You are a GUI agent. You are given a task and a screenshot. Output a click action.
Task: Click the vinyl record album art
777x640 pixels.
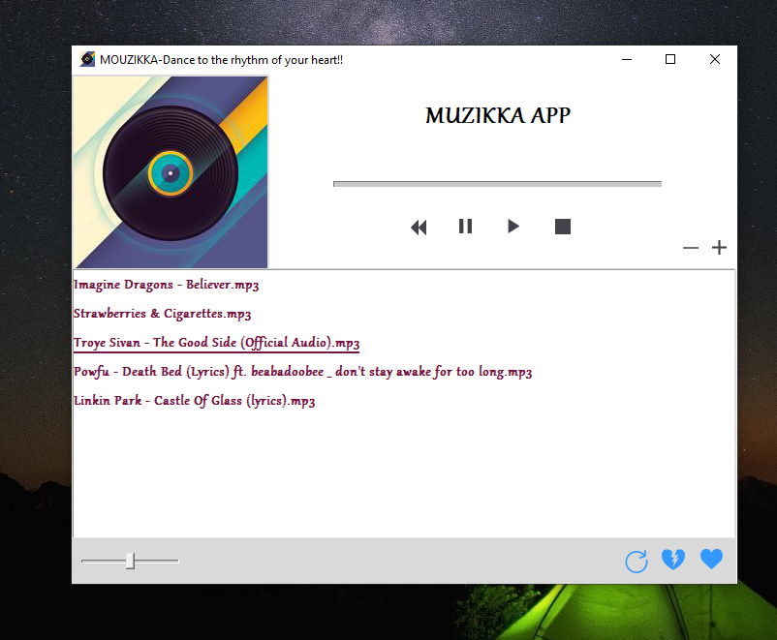171,171
